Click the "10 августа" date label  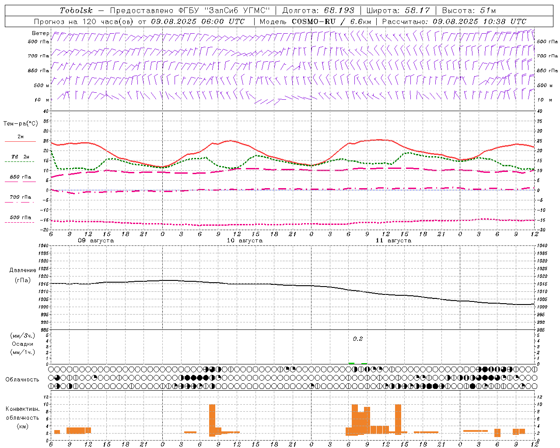(x=245, y=241)
